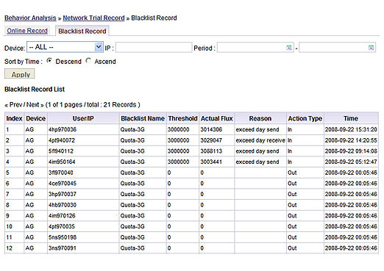Viewport: 384px width, 271px height.
Task: Select user 4pt970035 in the list
Action: pos(62,226)
